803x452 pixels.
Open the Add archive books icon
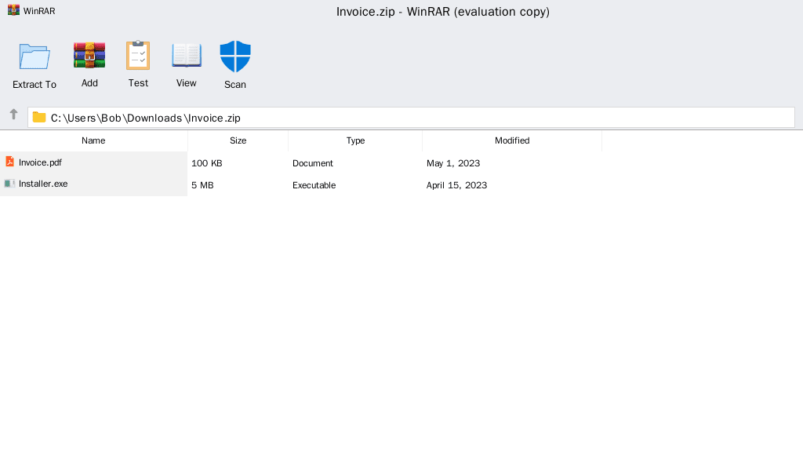(89, 56)
